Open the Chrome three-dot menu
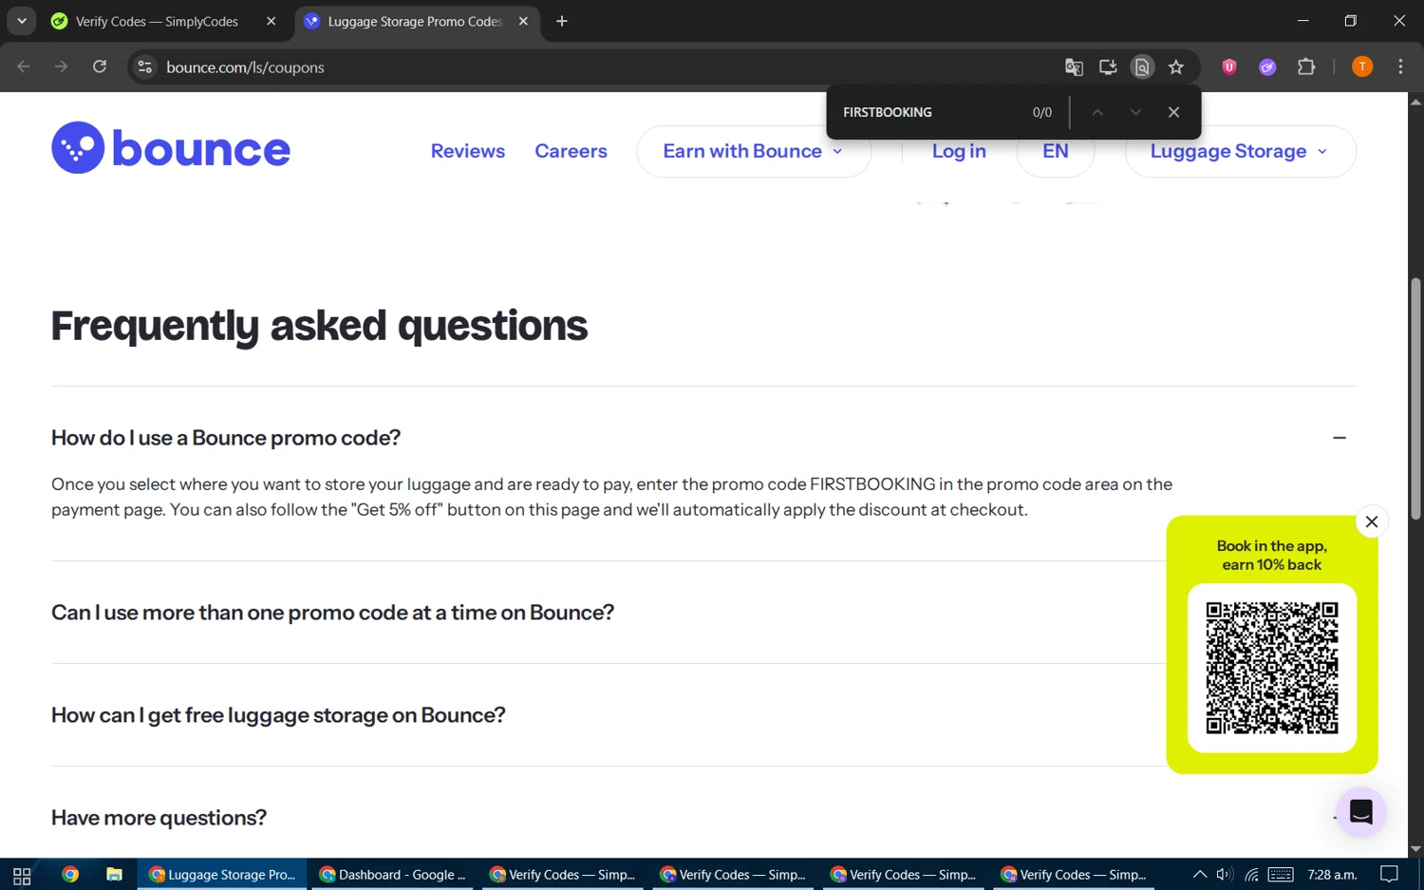This screenshot has width=1424, height=890. (1400, 66)
